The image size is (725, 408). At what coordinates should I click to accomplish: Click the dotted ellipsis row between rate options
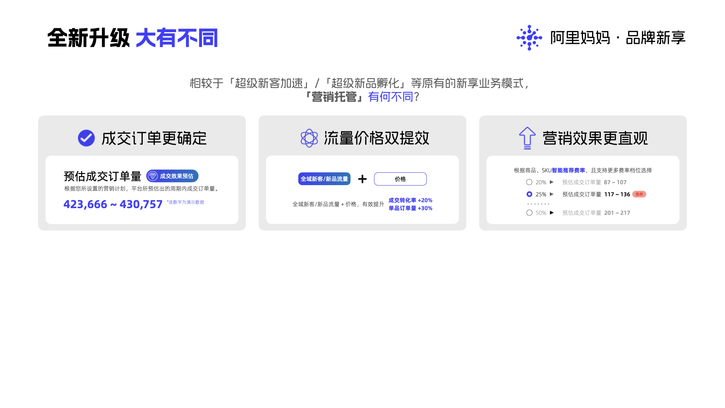[538, 204]
